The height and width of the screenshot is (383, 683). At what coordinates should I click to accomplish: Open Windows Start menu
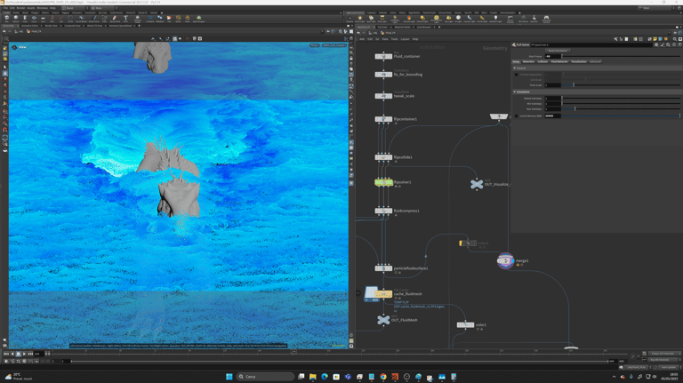point(229,377)
